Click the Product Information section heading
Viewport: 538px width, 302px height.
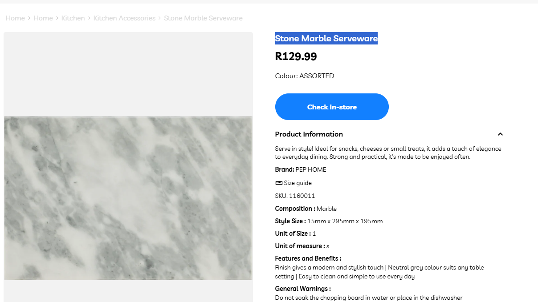coord(309,134)
